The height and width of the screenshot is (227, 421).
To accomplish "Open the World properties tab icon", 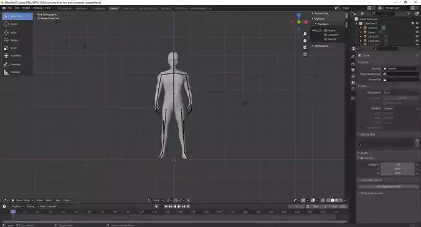I will coord(352,88).
